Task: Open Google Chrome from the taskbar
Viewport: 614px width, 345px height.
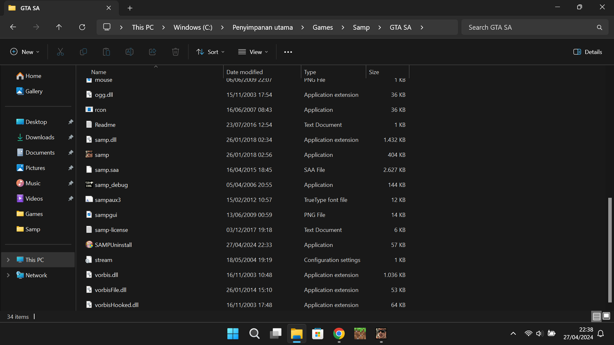Action: [339, 333]
